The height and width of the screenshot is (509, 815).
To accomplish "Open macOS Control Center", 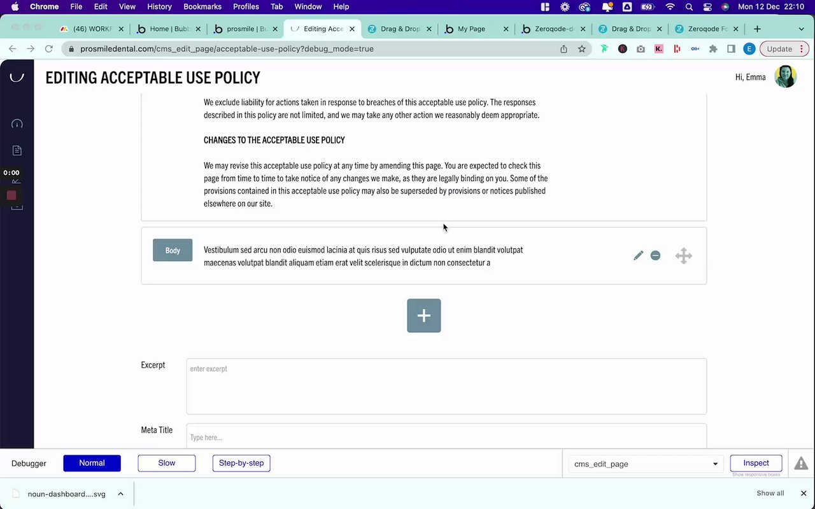I will [x=707, y=6].
